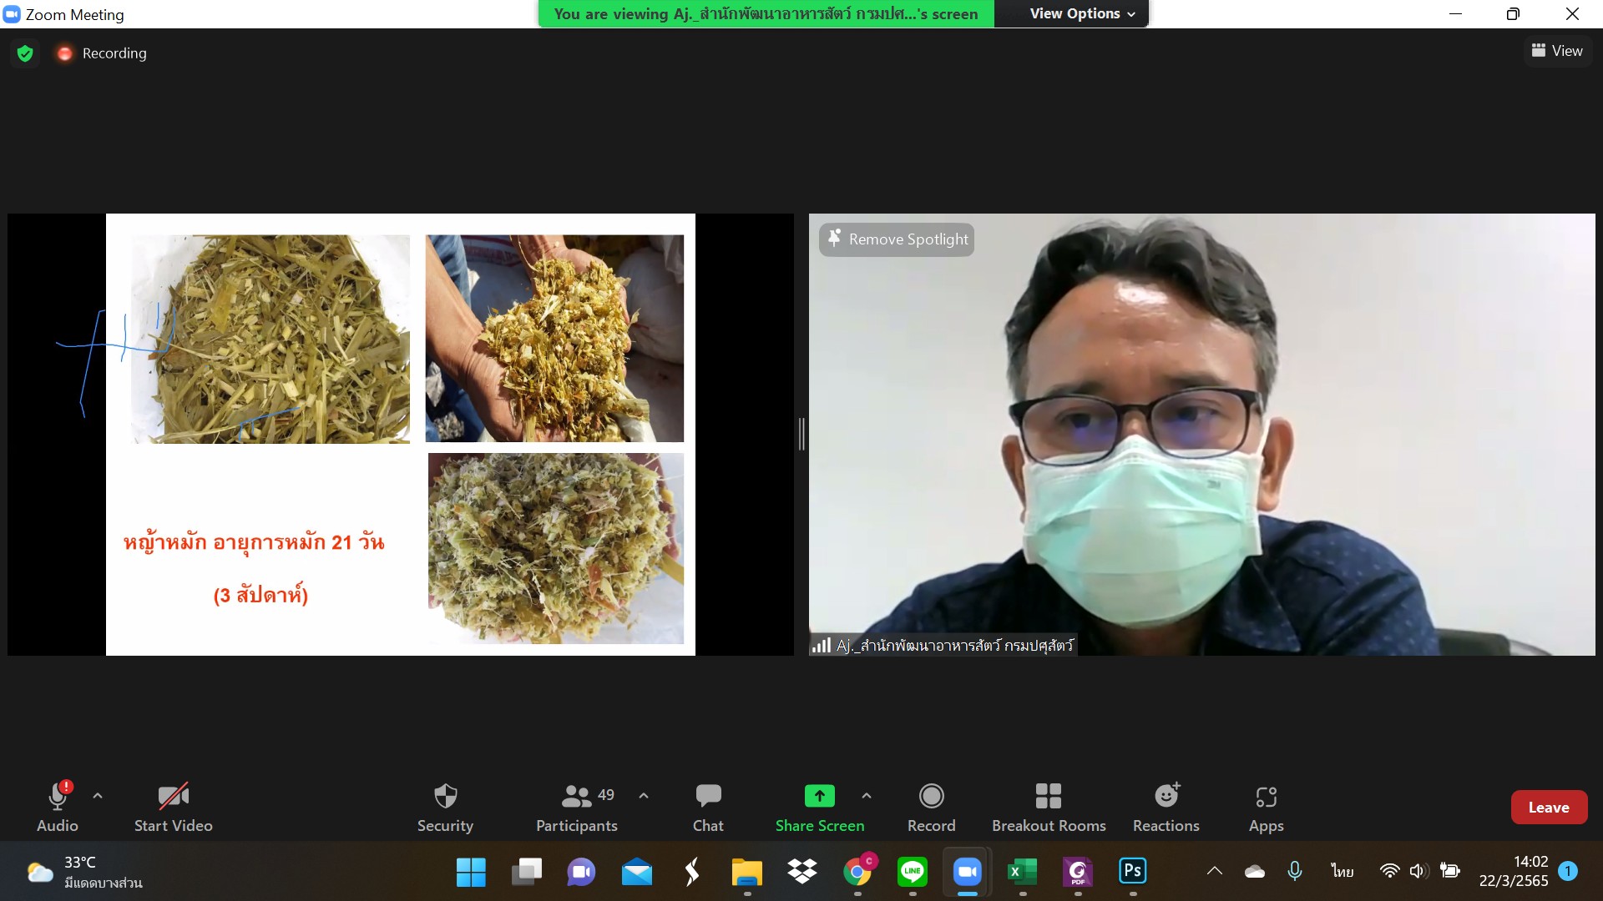Open the Participants panel
This screenshot has height=901, width=1603.
(577, 807)
